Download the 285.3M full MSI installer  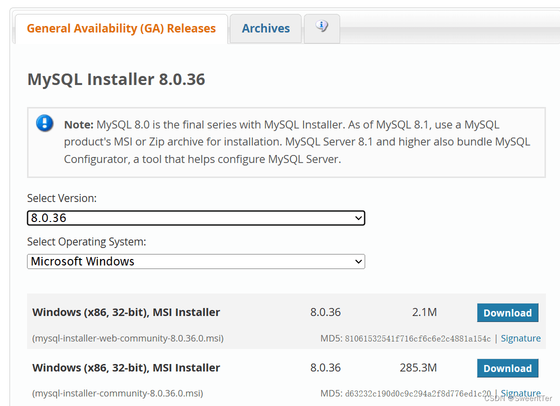pos(507,368)
